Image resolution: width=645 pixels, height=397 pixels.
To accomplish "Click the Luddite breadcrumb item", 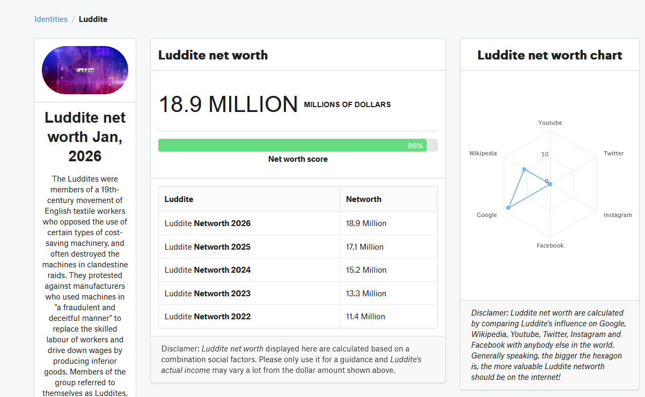I will point(93,19).
